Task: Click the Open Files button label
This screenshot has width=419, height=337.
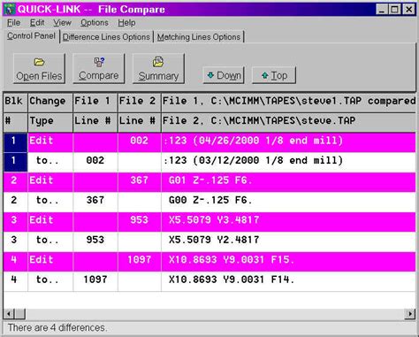Action: coord(39,76)
